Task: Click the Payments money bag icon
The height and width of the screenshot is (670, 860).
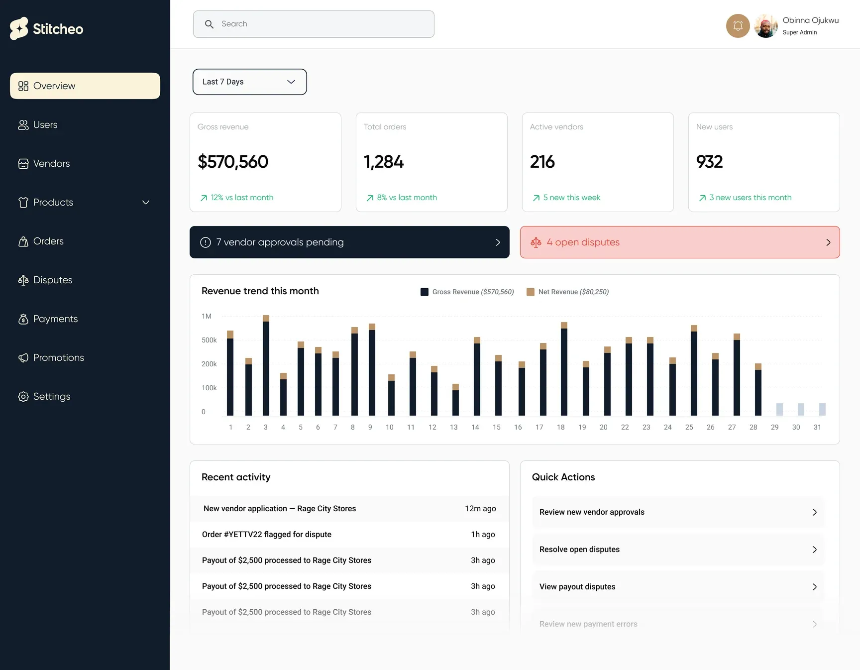Action: 23,319
